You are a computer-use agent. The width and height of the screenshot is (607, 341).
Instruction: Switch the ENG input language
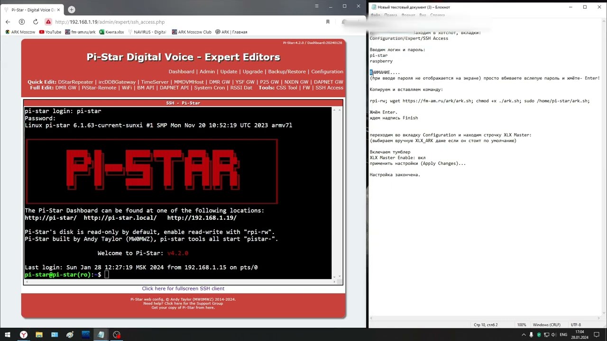coord(563,335)
